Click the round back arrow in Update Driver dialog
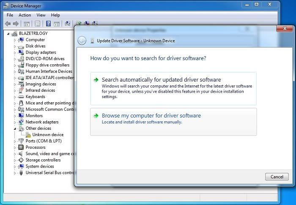296x205 pixels. (x=82, y=41)
